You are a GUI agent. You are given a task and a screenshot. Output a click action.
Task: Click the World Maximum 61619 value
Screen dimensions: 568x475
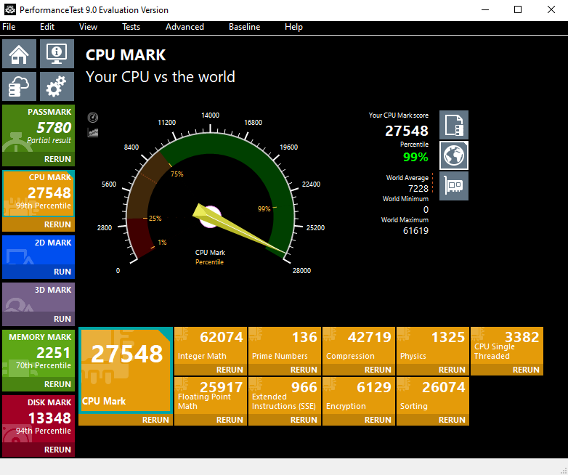point(415,230)
